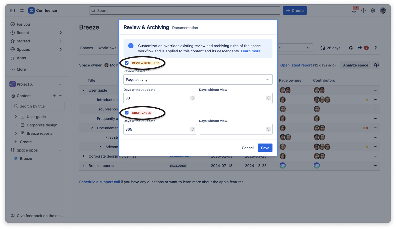Open the Space apps more options
The image size is (396, 229).
(61, 150)
